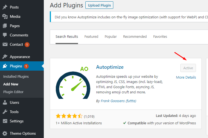
Task: Click the Last Updated 4 days ago text
Action: point(176,116)
